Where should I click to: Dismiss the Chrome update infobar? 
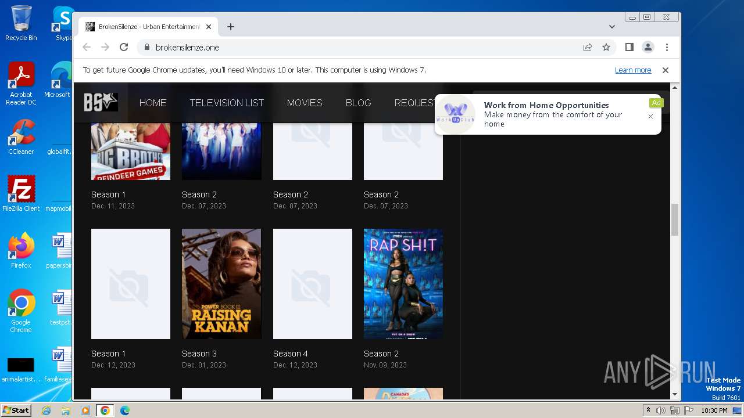tap(666, 70)
